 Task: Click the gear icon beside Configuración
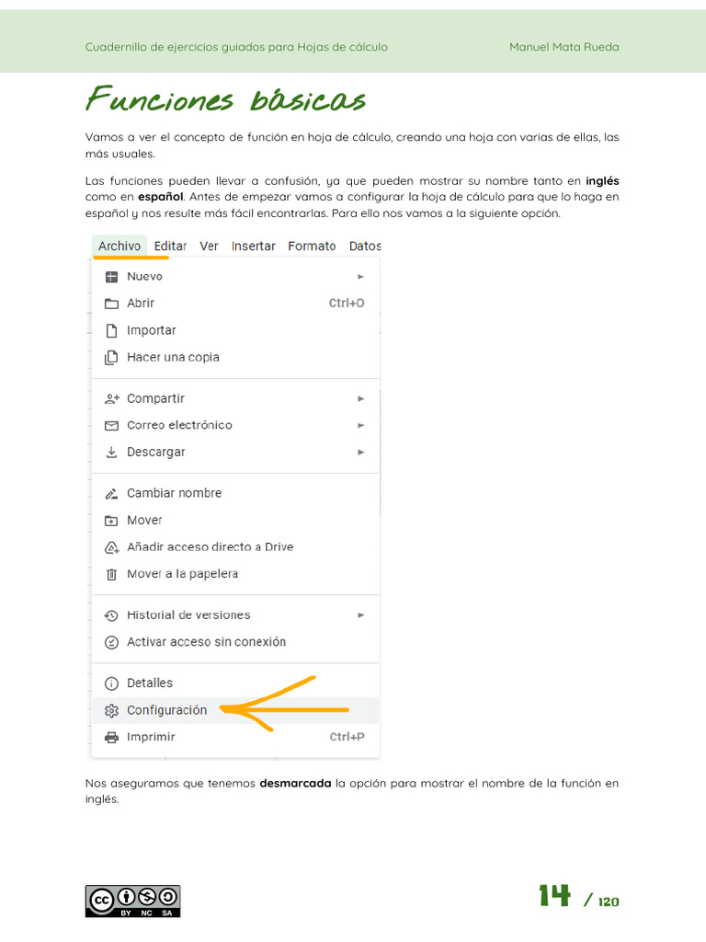coord(112,710)
